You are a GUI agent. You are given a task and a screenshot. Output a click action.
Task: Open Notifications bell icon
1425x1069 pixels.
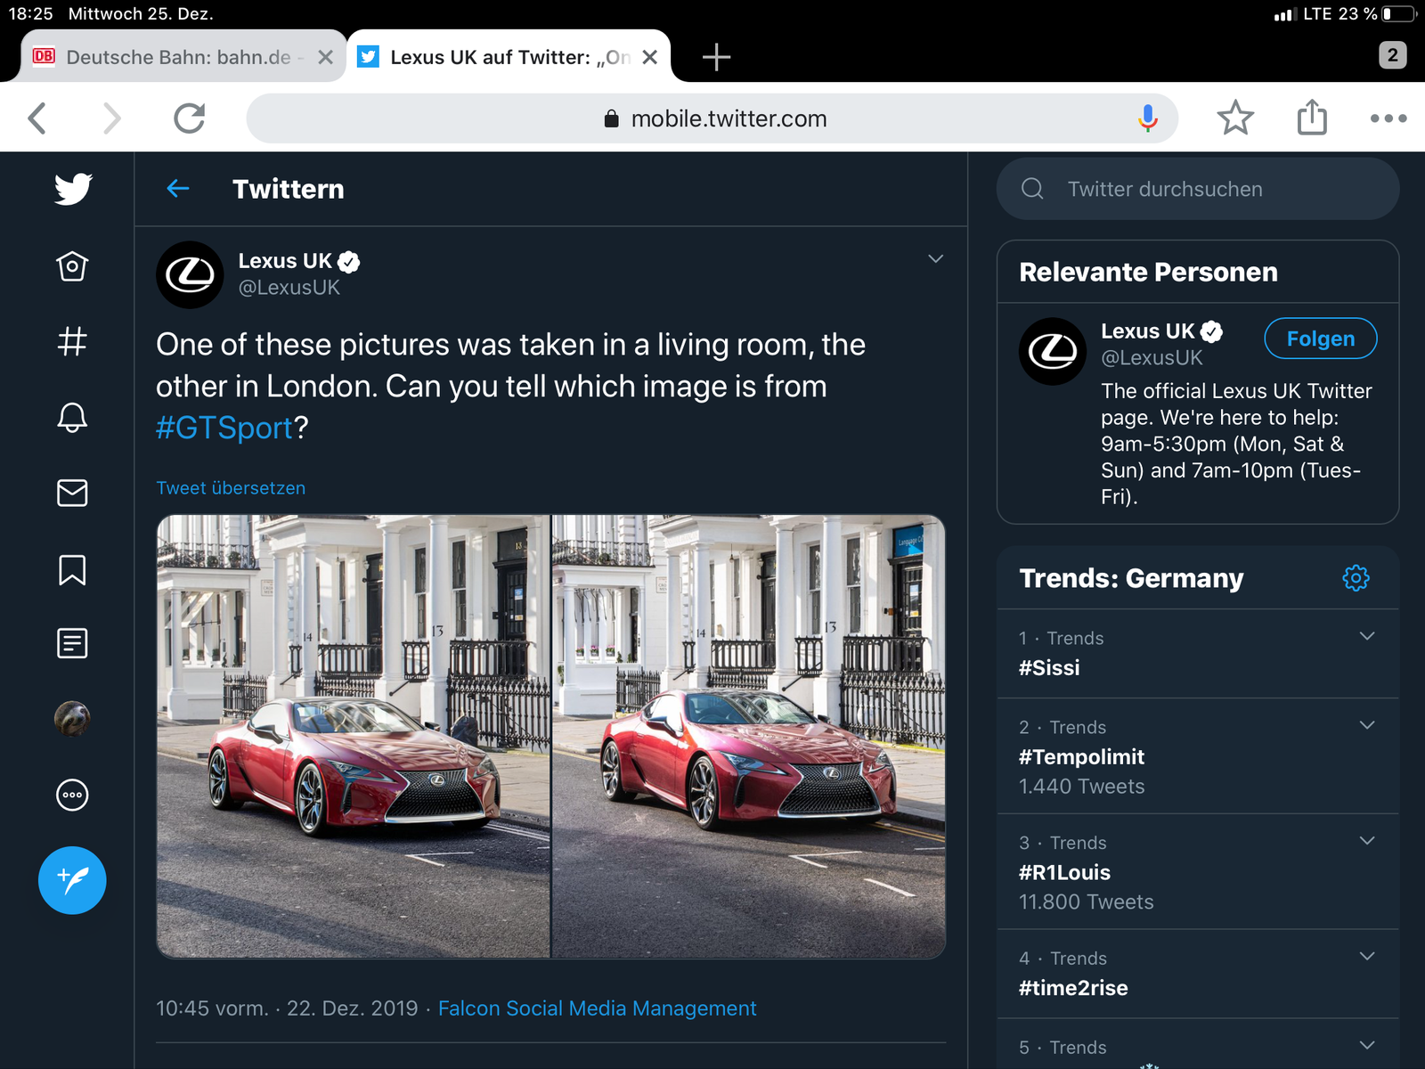click(72, 417)
